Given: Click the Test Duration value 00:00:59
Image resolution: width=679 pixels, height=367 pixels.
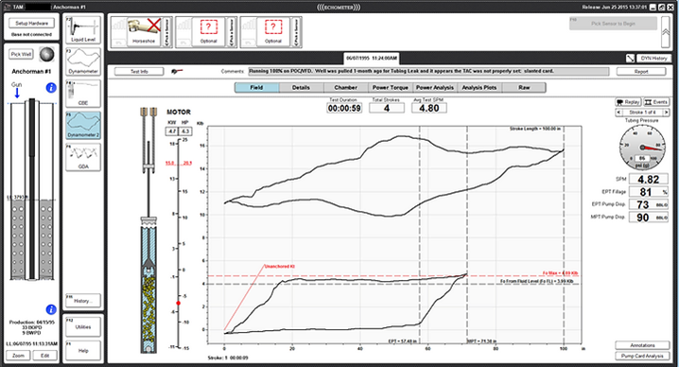Looking at the screenshot, I should pos(344,108).
